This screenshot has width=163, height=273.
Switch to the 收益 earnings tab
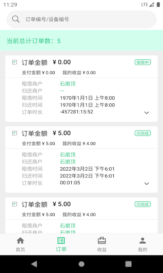click(102, 244)
